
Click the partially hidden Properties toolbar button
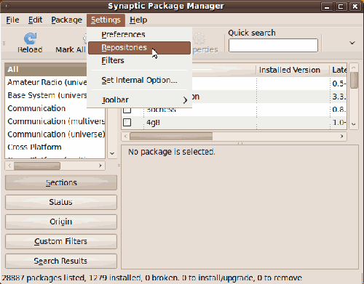tap(205, 43)
